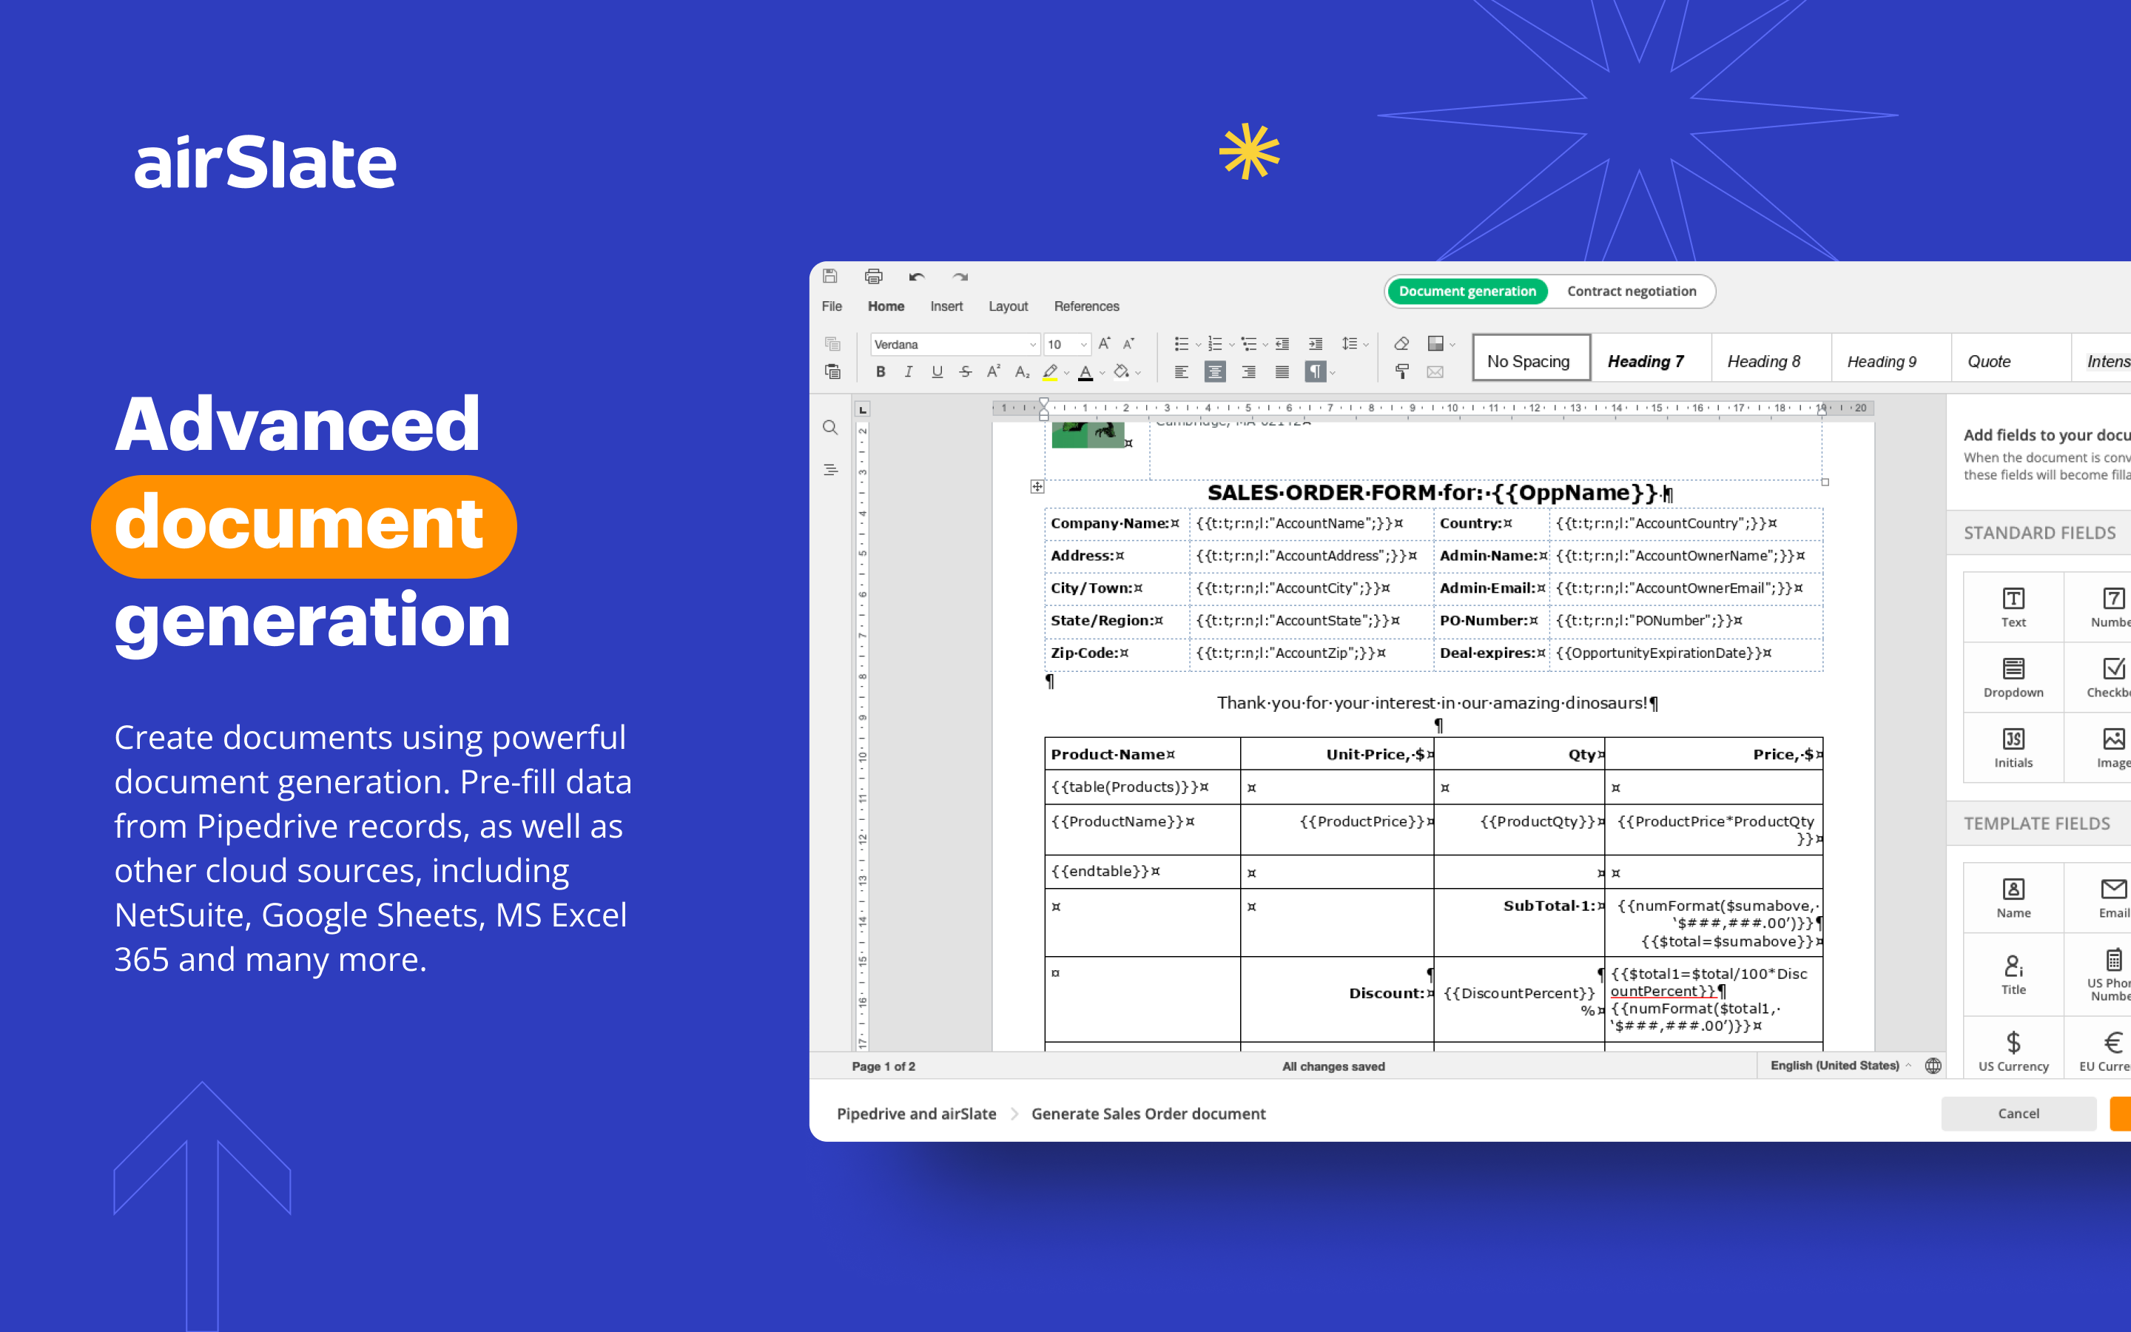Select the Document generation mode button
This screenshot has height=1332, width=2131.
coord(1467,291)
